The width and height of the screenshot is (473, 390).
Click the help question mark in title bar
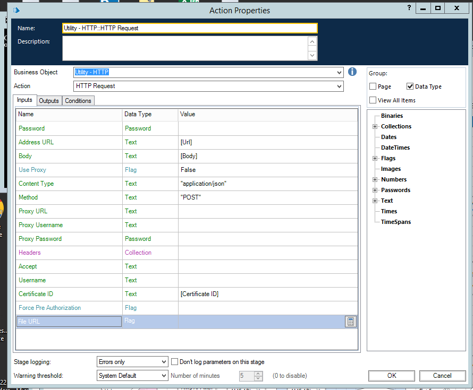(x=409, y=8)
